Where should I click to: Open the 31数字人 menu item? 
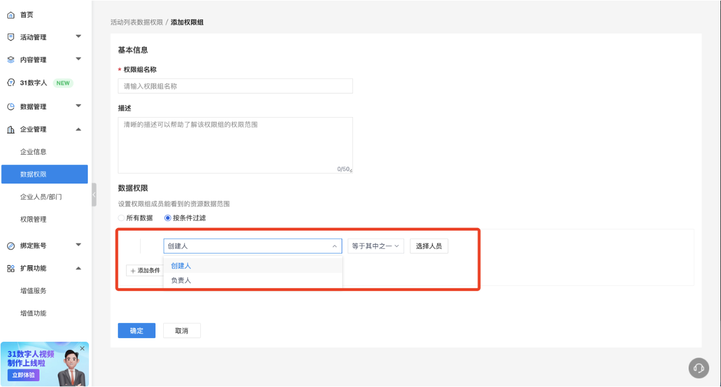coord(34,83)
